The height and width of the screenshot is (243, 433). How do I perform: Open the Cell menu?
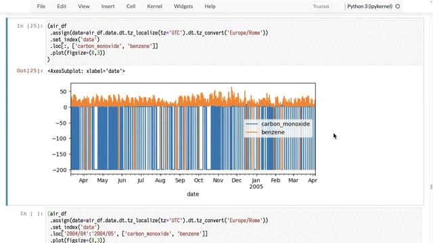(x=131, y=6)
